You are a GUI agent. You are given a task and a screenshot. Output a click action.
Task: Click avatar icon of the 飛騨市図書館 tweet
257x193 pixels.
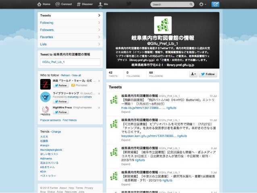(x=114, y=100)
